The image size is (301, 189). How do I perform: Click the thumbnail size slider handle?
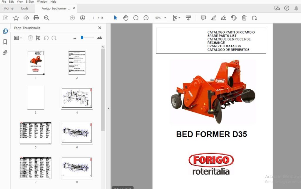coord(82,38)
